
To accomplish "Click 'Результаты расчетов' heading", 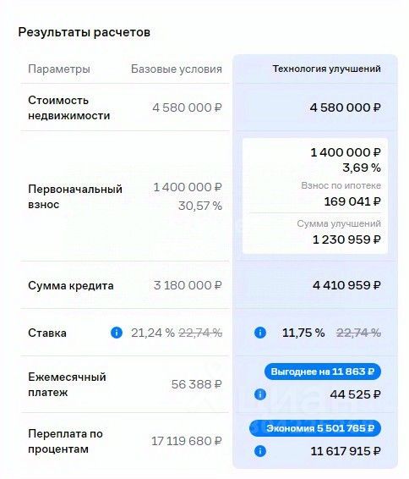I will [85, 32].
